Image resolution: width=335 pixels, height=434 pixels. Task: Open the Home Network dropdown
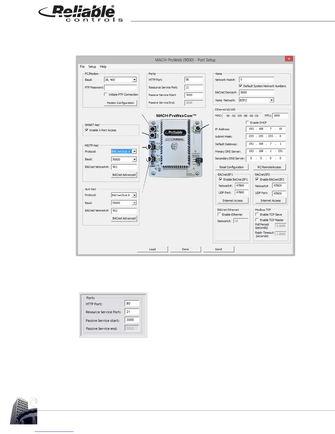click(x=272, y=100)
